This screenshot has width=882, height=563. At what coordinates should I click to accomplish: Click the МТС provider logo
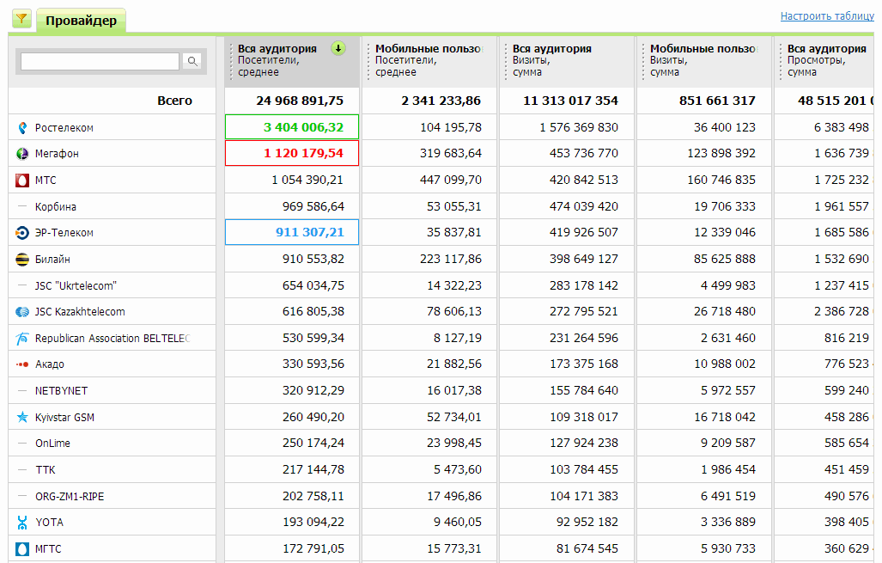(x=22, y=181)
